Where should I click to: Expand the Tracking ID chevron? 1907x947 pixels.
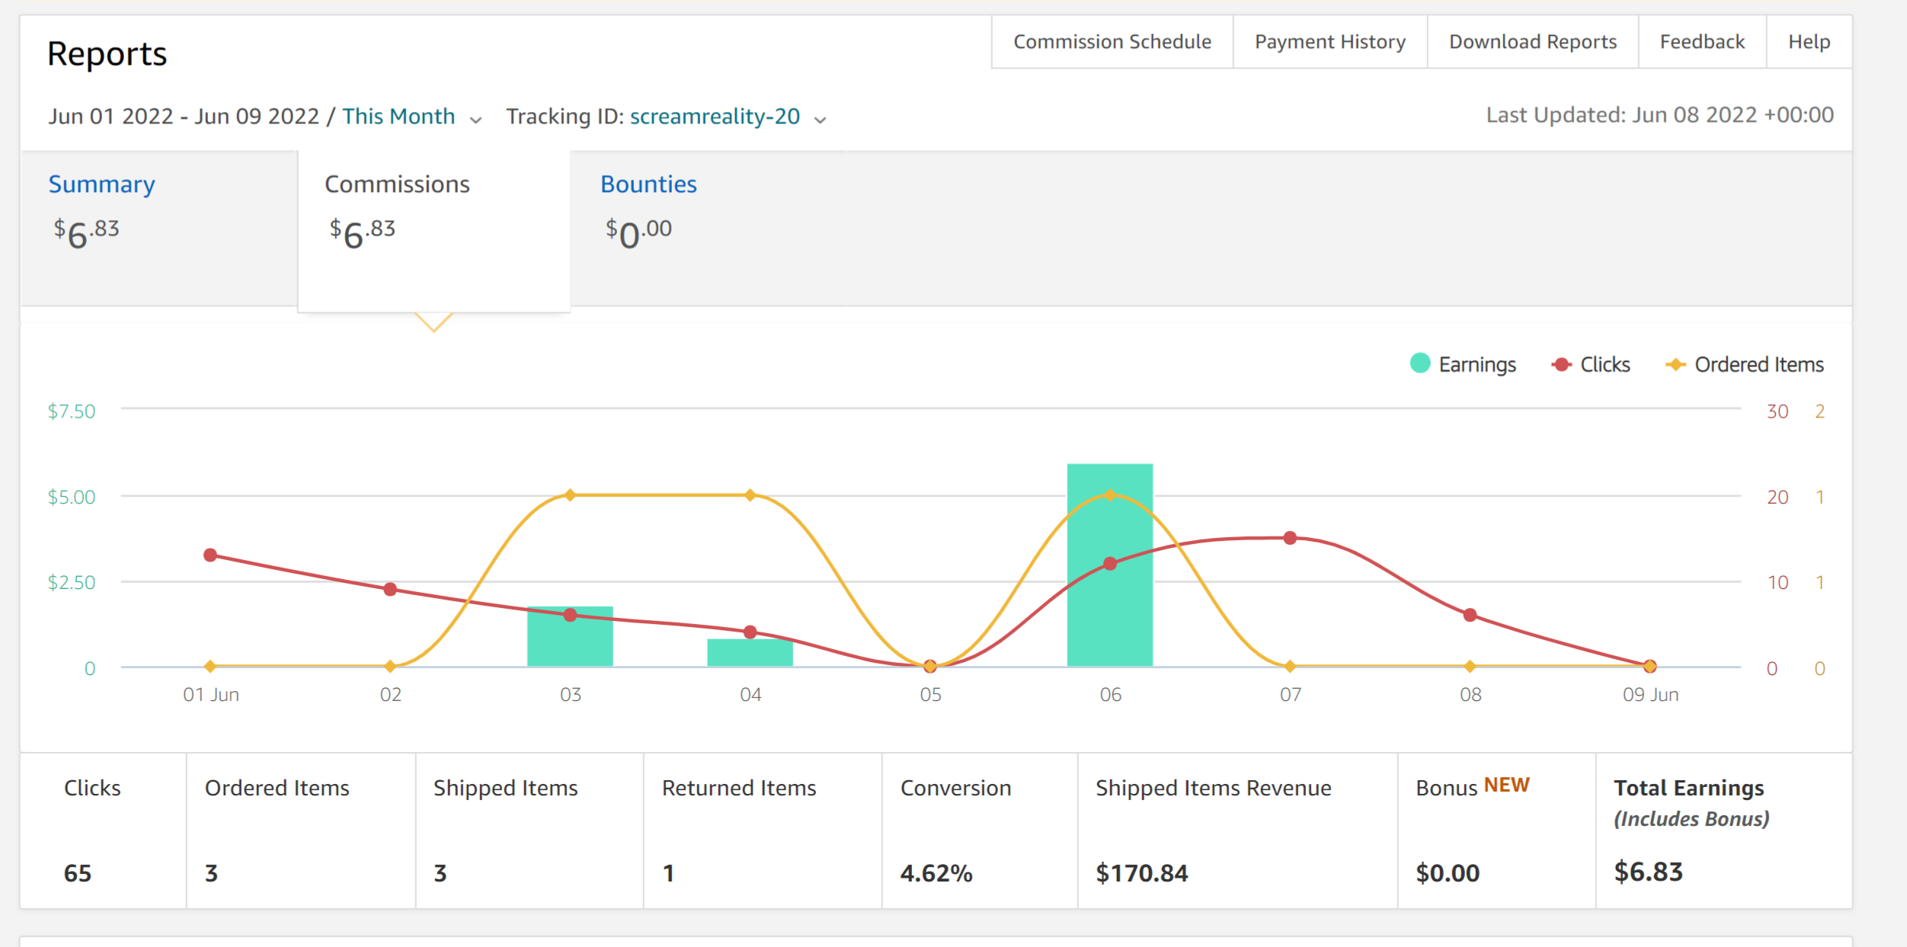(x=820, y=120)
